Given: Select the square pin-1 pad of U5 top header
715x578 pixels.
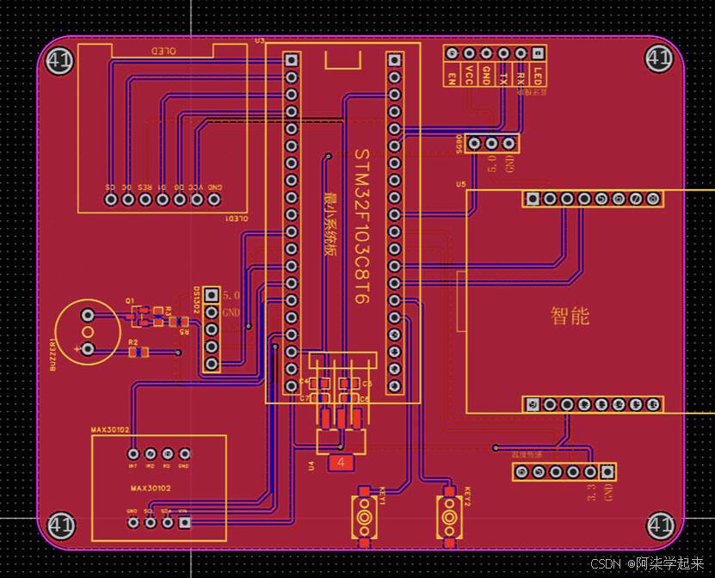Looking at the screenshot, I should (x=532, y=199).
